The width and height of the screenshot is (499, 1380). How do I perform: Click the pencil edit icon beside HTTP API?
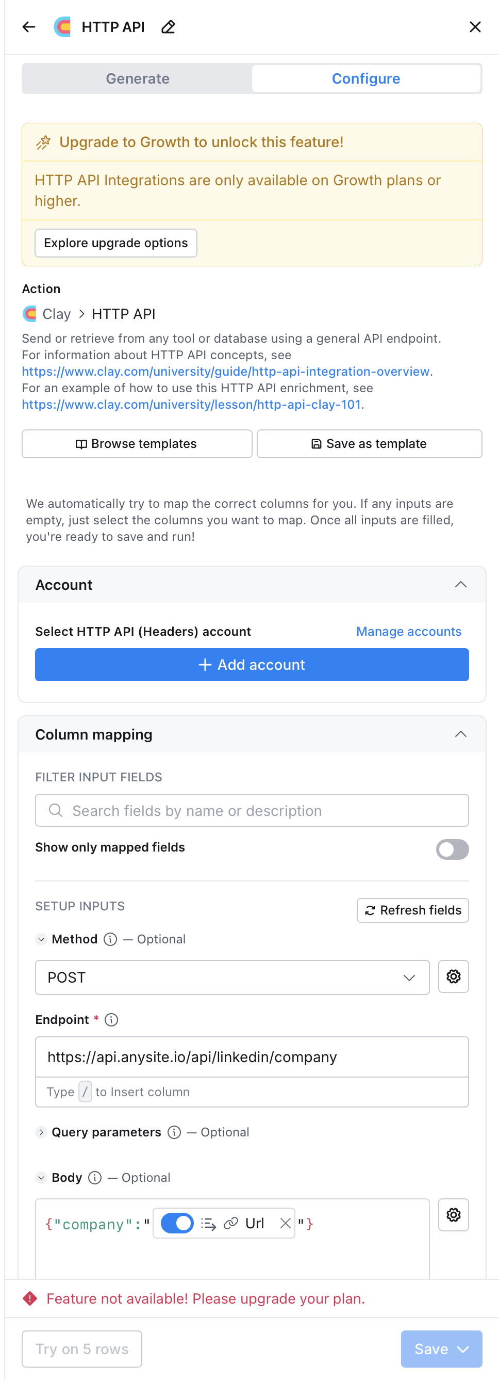click(168, 26)
